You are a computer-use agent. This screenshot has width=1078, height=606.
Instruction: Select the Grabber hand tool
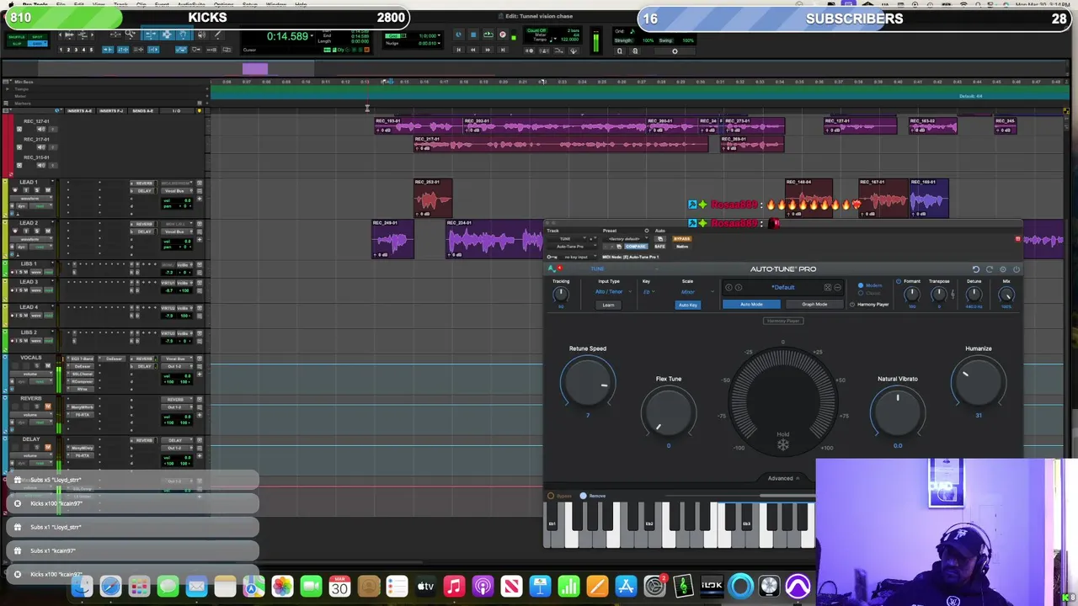click(x=183, y=34)
